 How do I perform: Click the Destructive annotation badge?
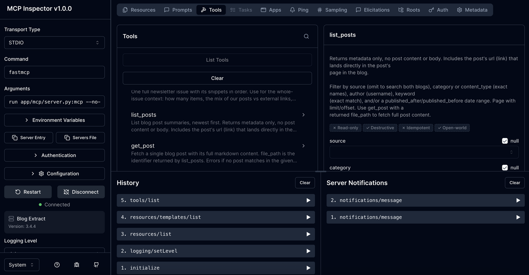point(380,128)
